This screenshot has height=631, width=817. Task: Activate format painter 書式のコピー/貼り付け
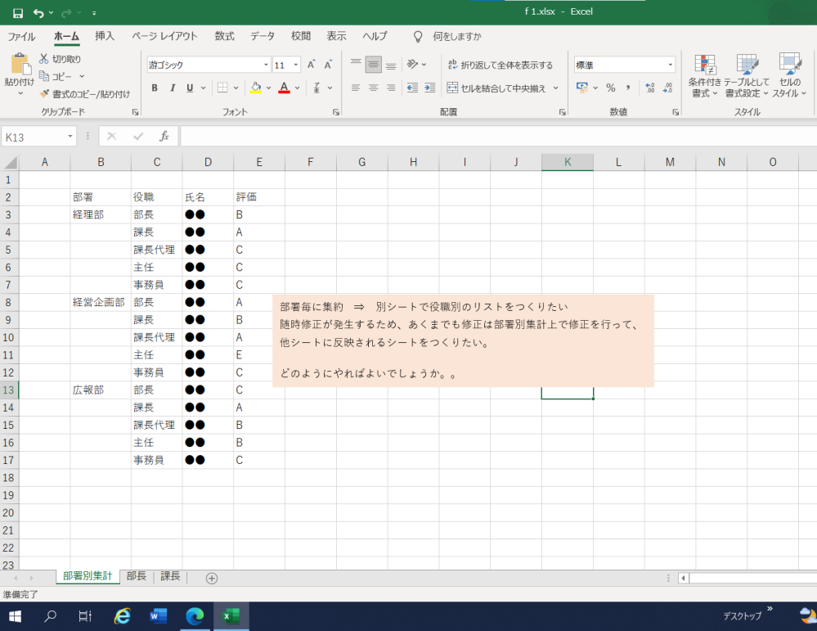pyautogui.click(x=85, y=94)
